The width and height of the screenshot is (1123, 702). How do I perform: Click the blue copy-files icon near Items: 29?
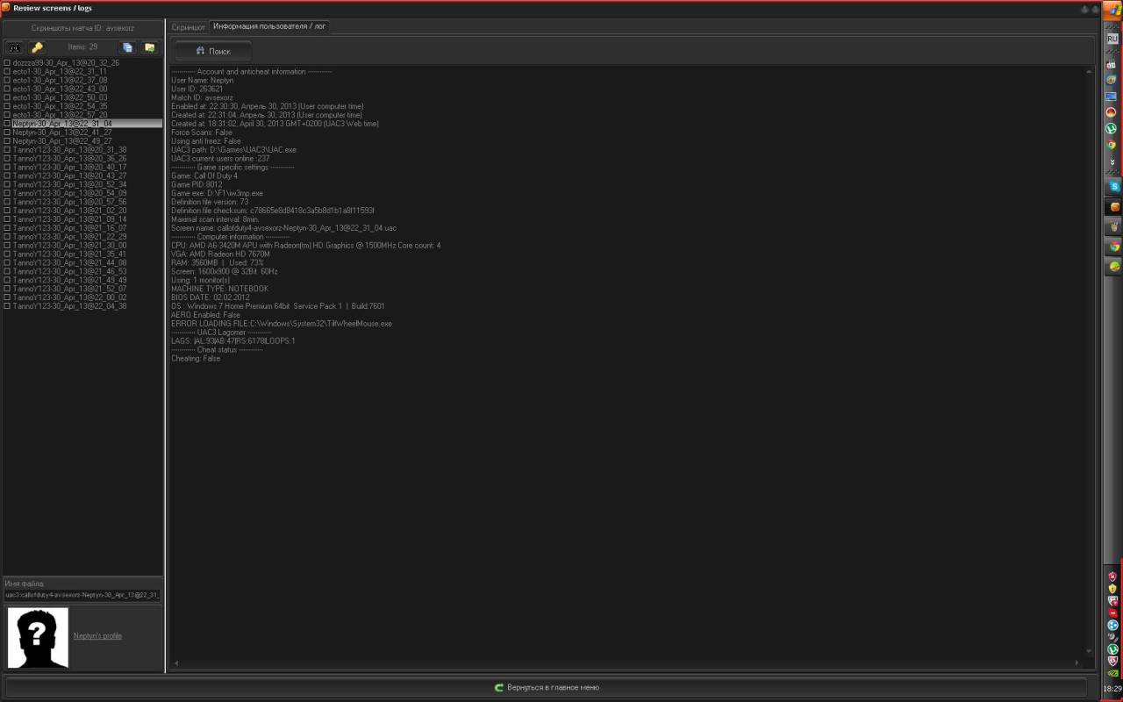[127, 47]
